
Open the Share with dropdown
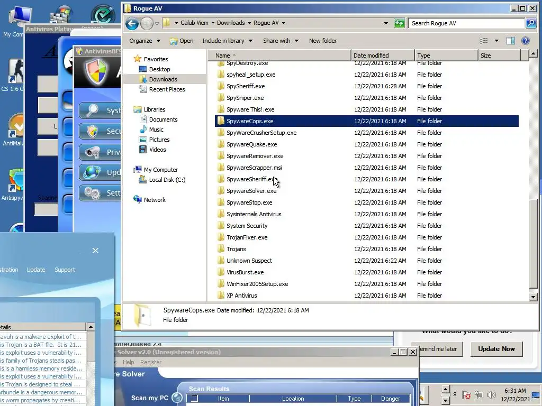tap(281, 41)
